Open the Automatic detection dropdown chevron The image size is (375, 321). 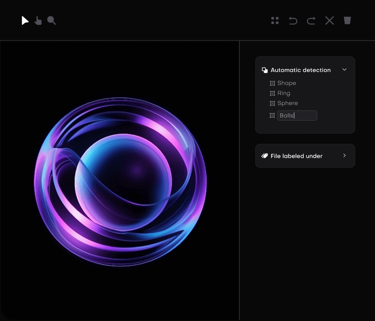point(344,69)
